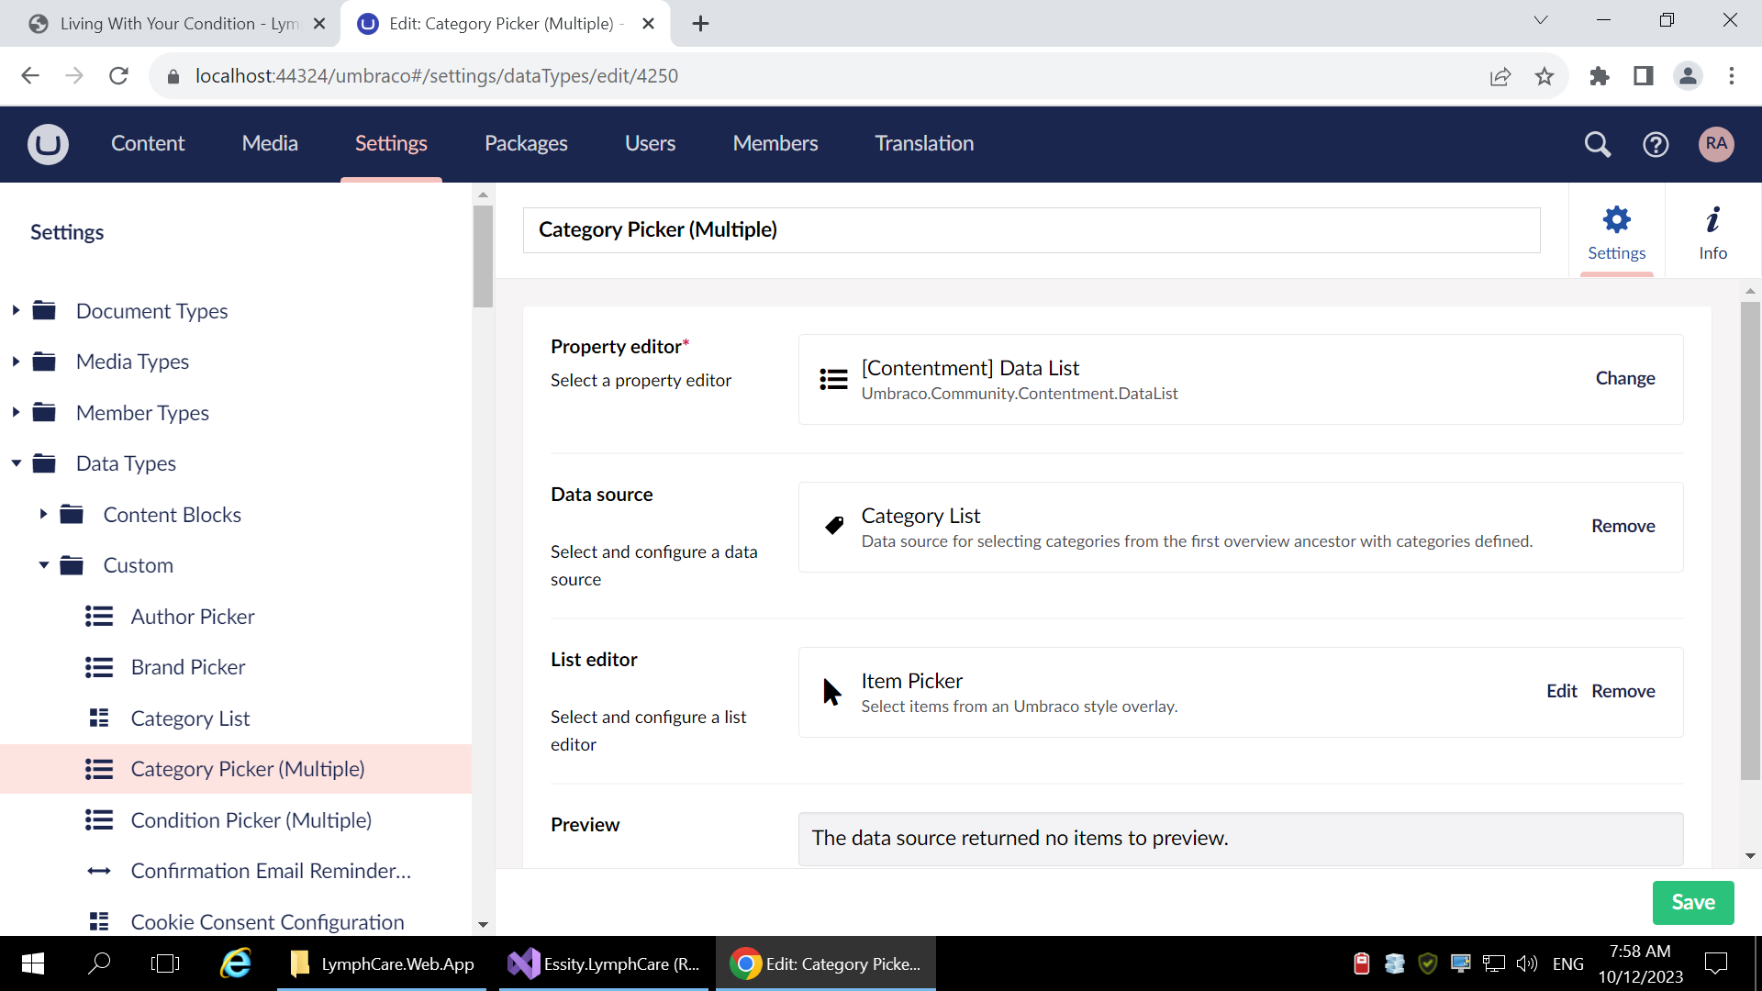Click the Save button
This screenshot has height=991, width=1762.
(x=1693, y=901)
